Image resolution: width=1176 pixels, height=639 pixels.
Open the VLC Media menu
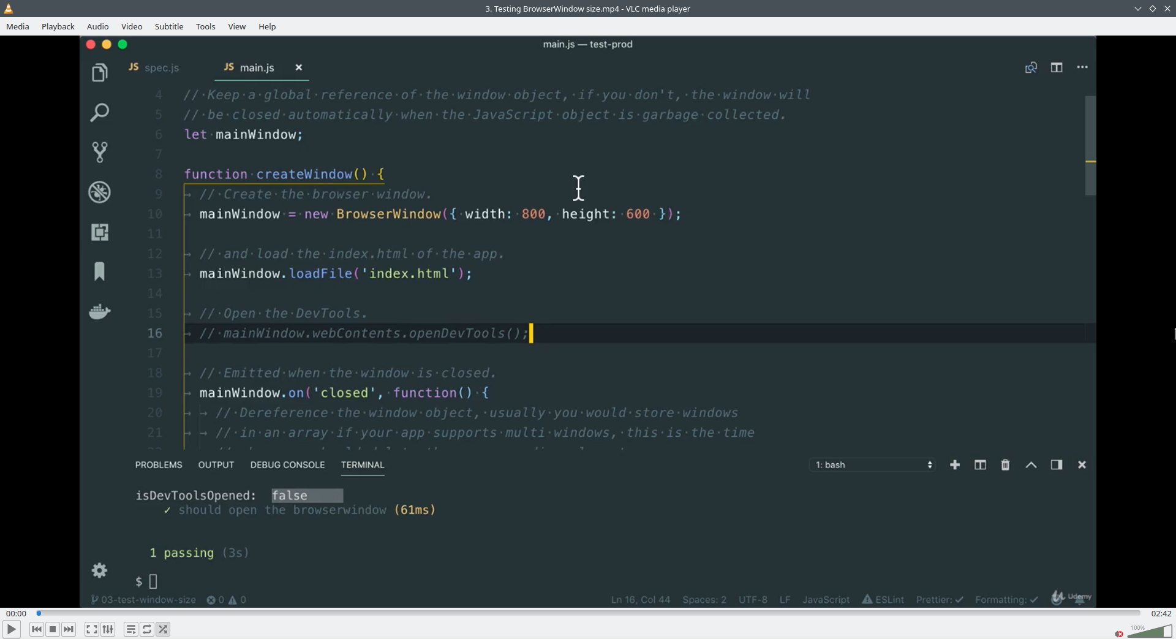click(x=18, y=26)
